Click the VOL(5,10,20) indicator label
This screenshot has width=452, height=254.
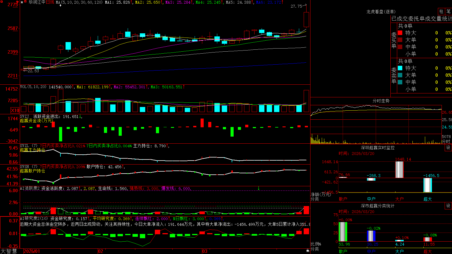click(33, 87)
